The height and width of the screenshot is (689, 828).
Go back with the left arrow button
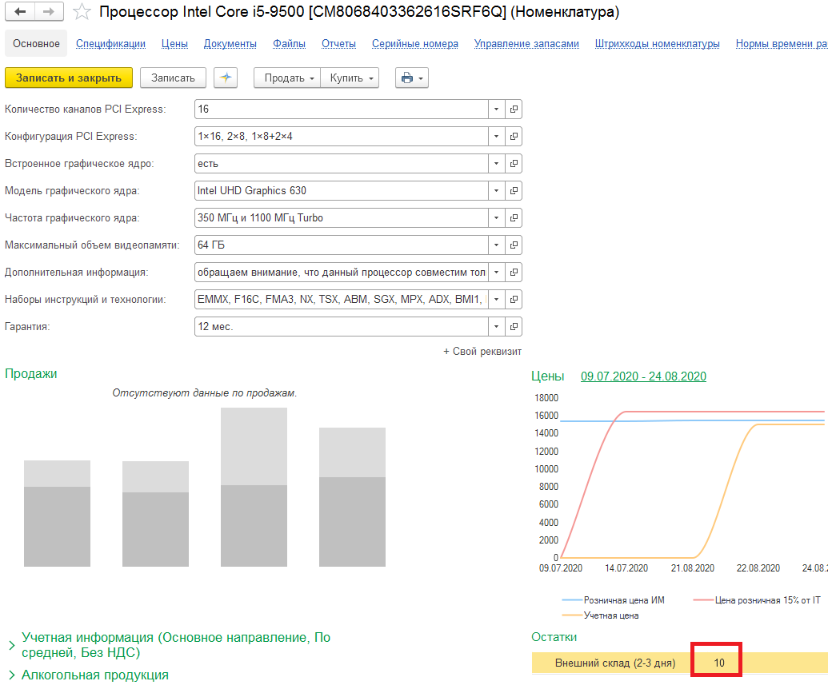point(20,12)
